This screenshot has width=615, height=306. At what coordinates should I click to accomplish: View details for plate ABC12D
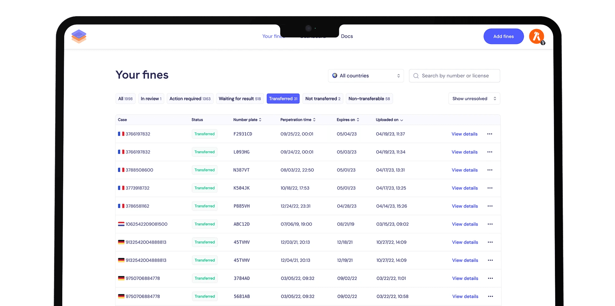pyautogui.click(x=465, y=224)
